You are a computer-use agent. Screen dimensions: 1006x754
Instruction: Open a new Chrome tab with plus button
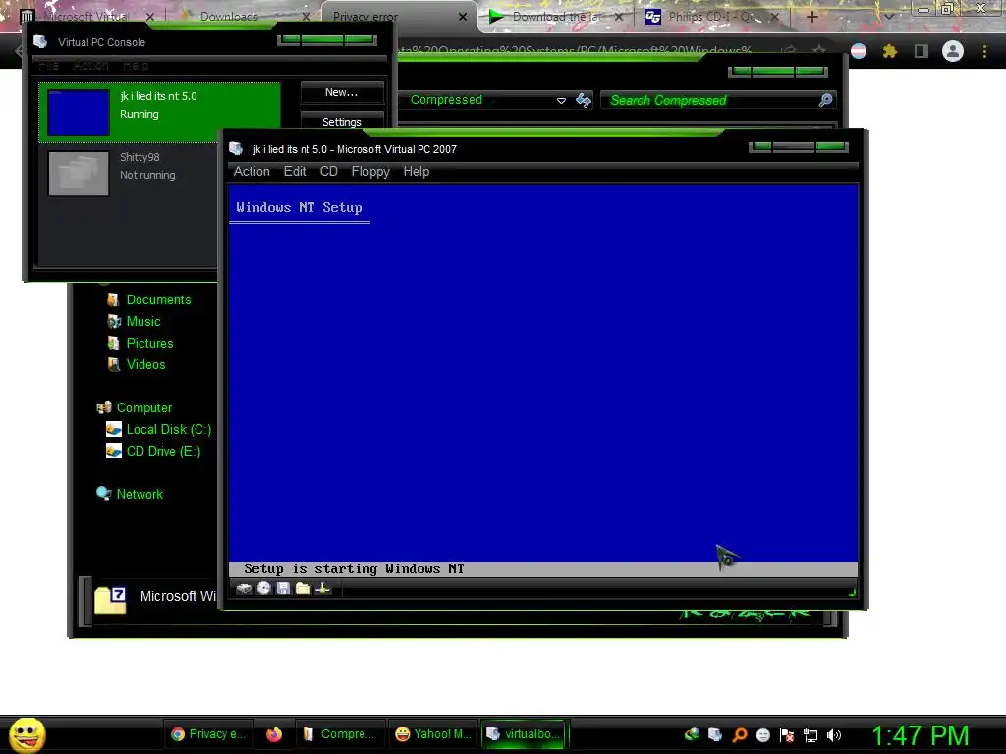811,17
